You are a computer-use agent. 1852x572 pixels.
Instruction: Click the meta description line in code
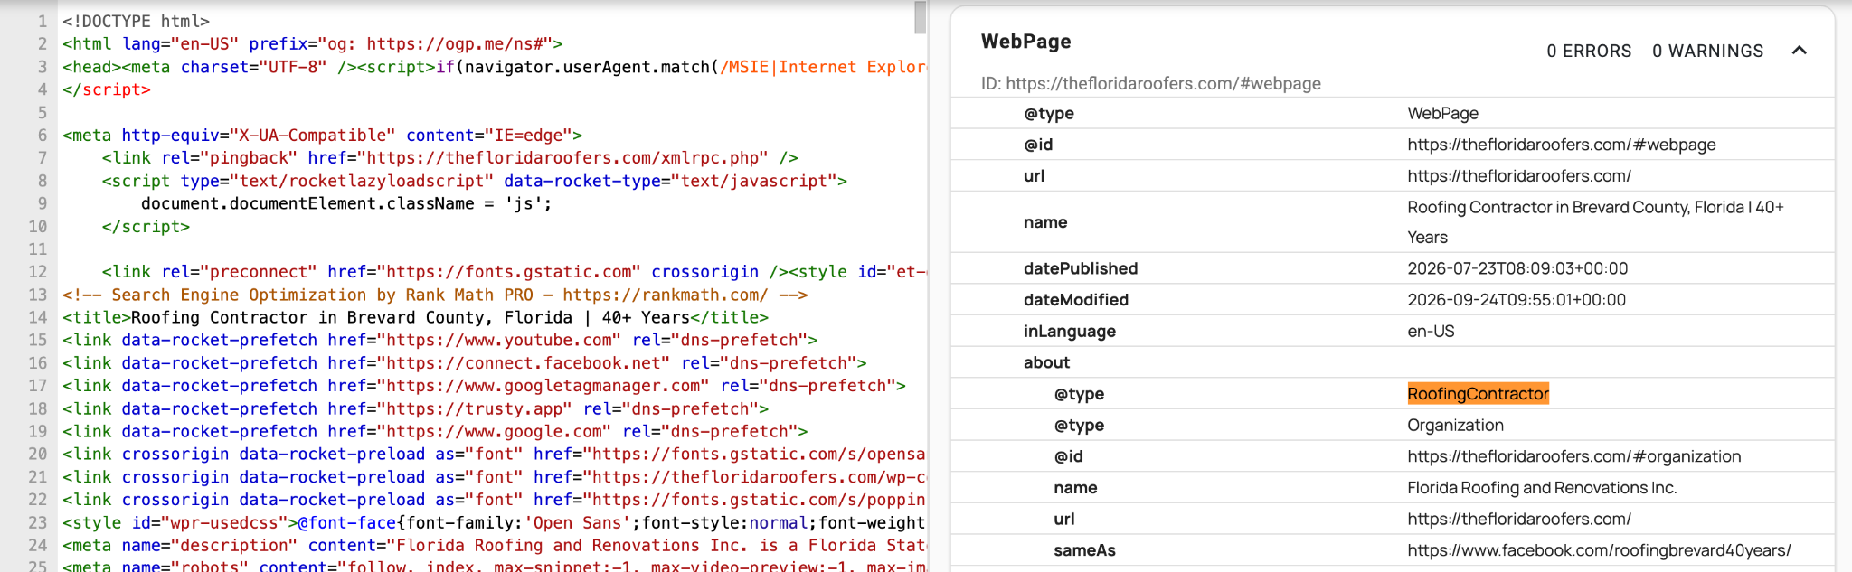[494, 545]
